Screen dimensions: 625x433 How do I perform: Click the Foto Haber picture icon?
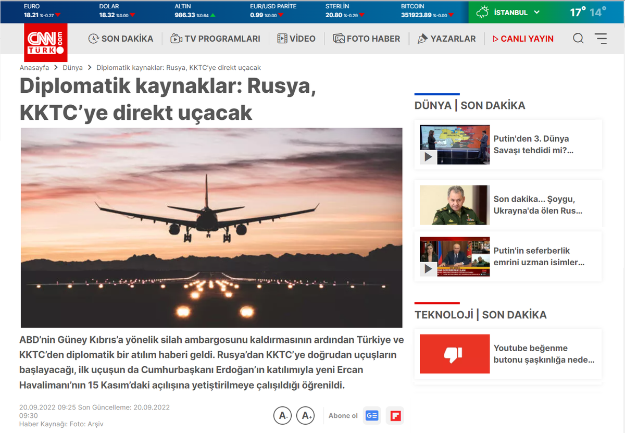[x=339, y=39]
